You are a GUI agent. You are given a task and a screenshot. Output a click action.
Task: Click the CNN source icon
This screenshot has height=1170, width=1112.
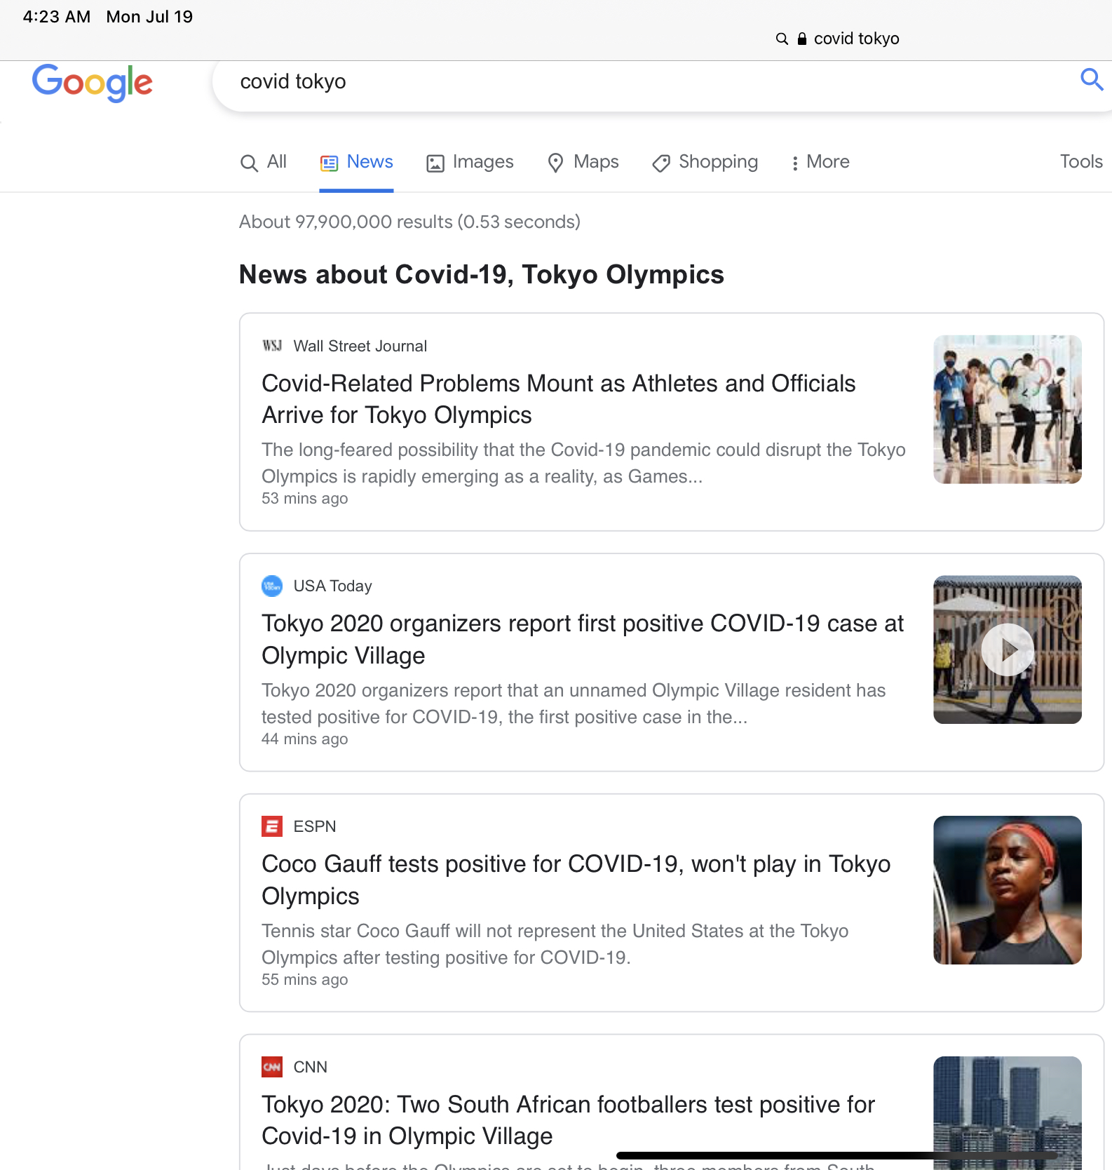(272, 1067)
